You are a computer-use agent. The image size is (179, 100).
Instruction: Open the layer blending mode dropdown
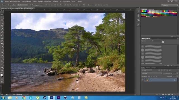coord(152,73)
